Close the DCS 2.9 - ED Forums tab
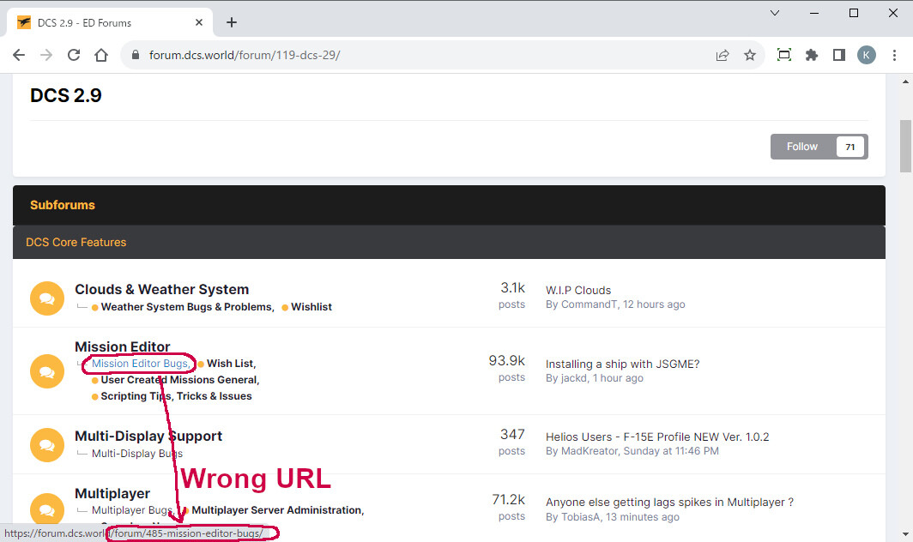The image size is (913, 542). [199, 22]
